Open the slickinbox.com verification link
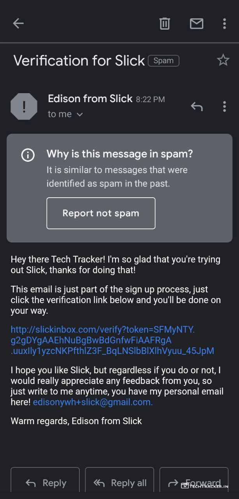The height and width of the screenshot is (499, 239). pos(112,340)
